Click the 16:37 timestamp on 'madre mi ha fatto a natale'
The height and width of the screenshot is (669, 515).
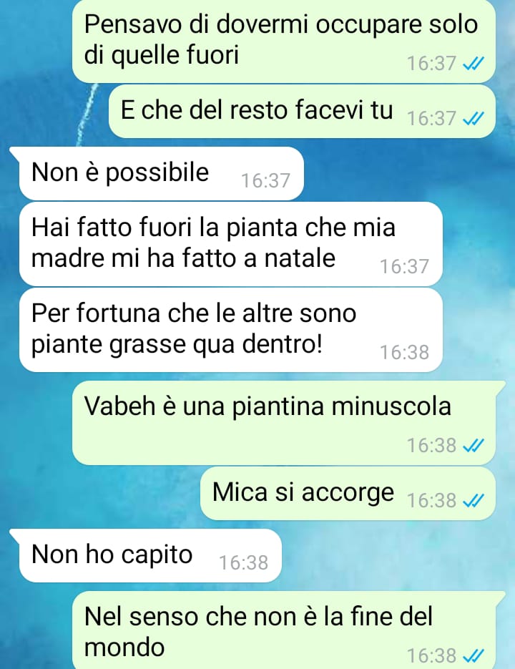pyautogui.click(x=404, y=267)
